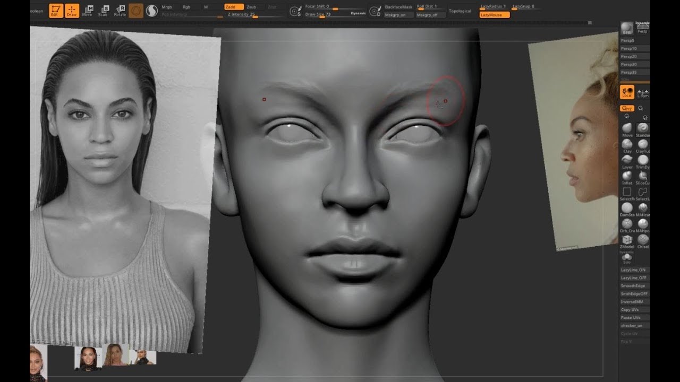The height and width of the screenshot is (382, 680).
Task: Click the orange gizmo circle icon
Action: click(136, 11)
